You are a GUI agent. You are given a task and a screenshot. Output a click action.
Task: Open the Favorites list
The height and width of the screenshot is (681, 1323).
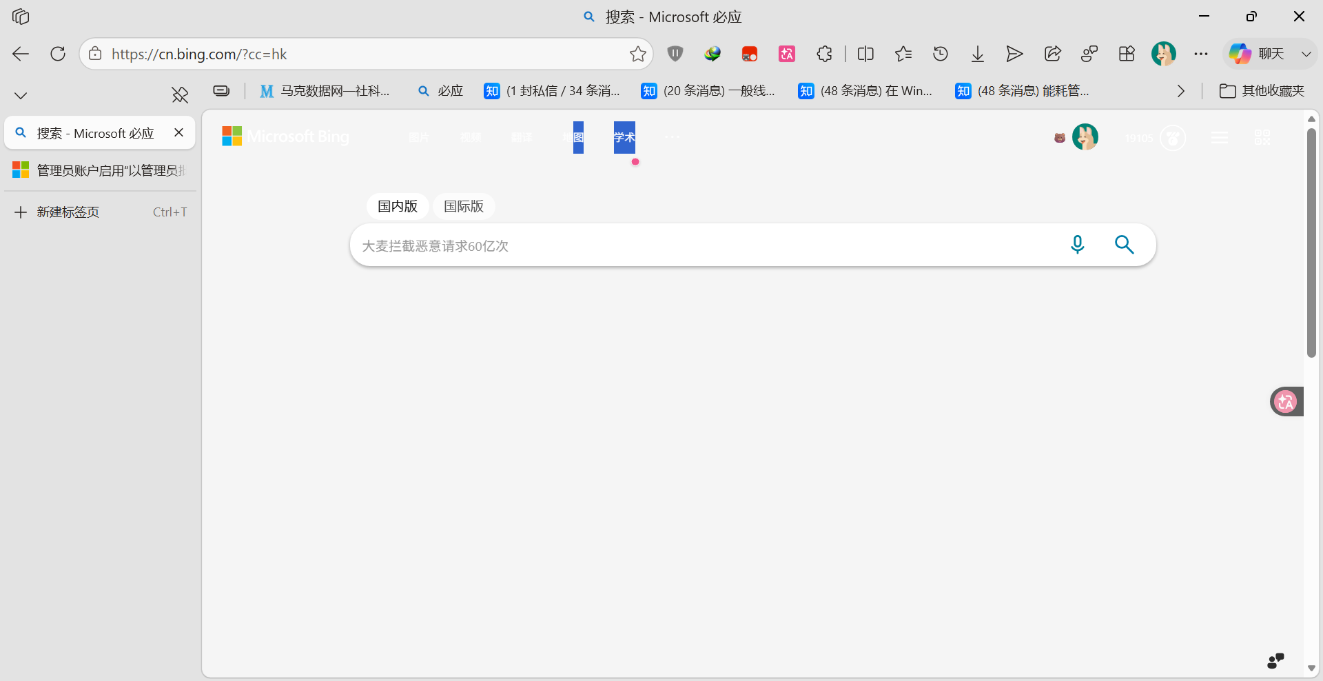[x=903, y=54]
